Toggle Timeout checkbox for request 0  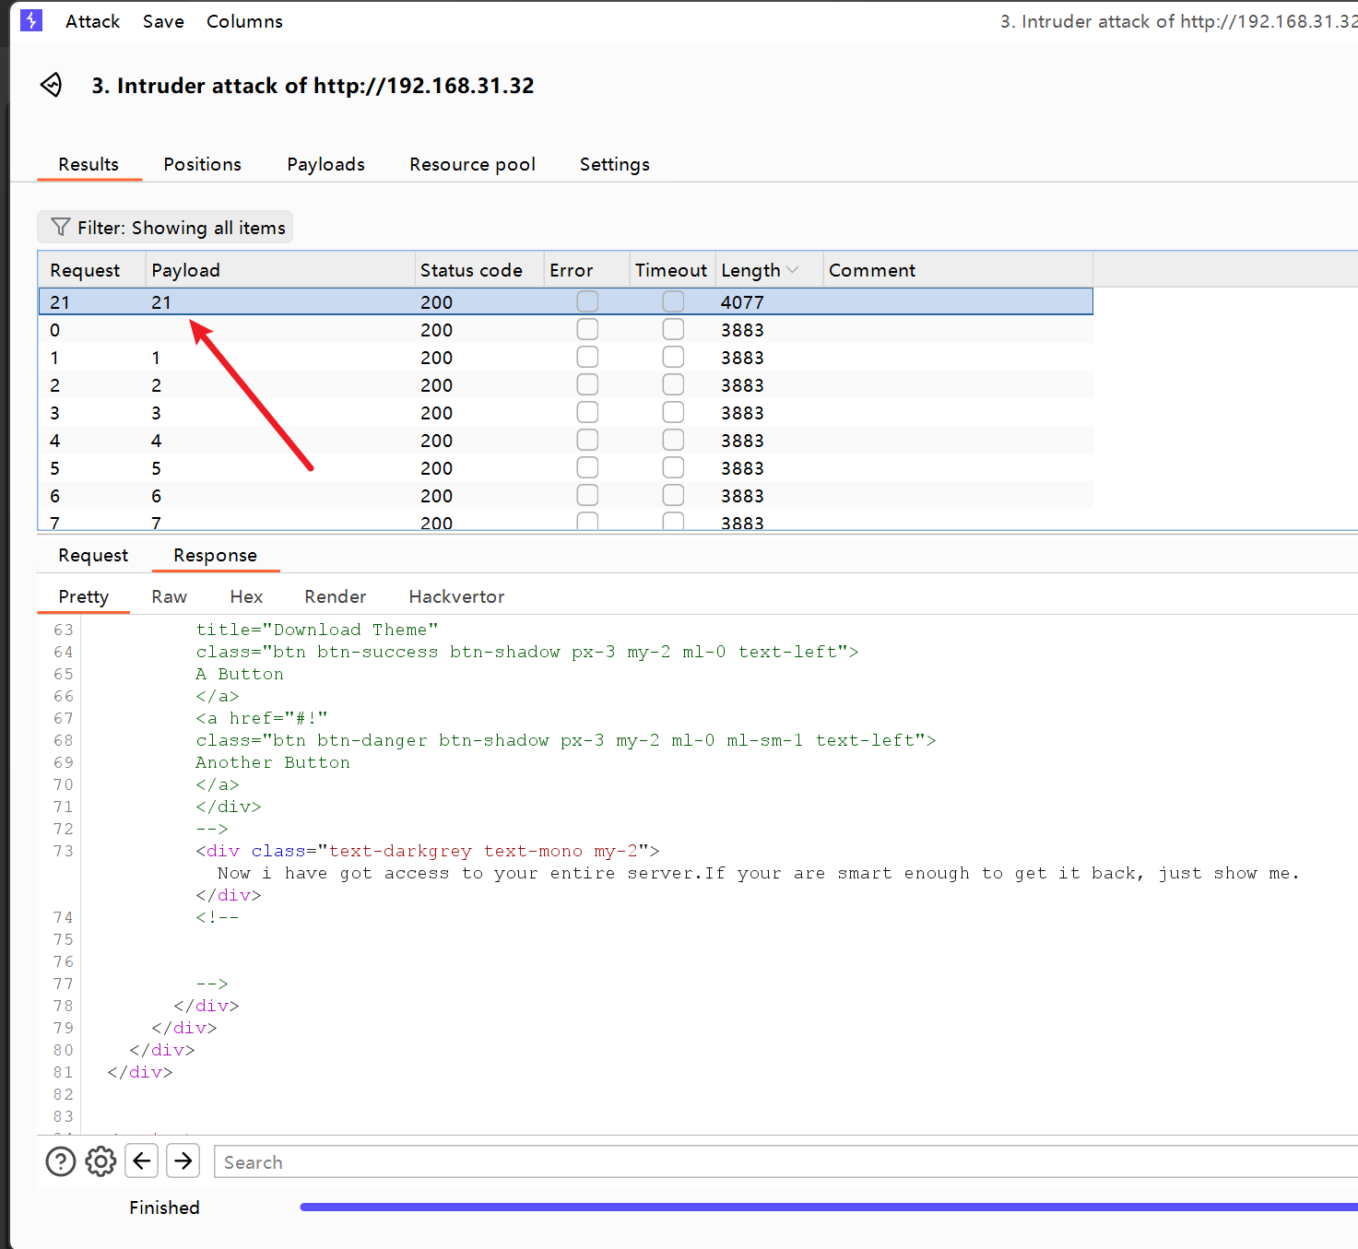(x=673, y=329)
